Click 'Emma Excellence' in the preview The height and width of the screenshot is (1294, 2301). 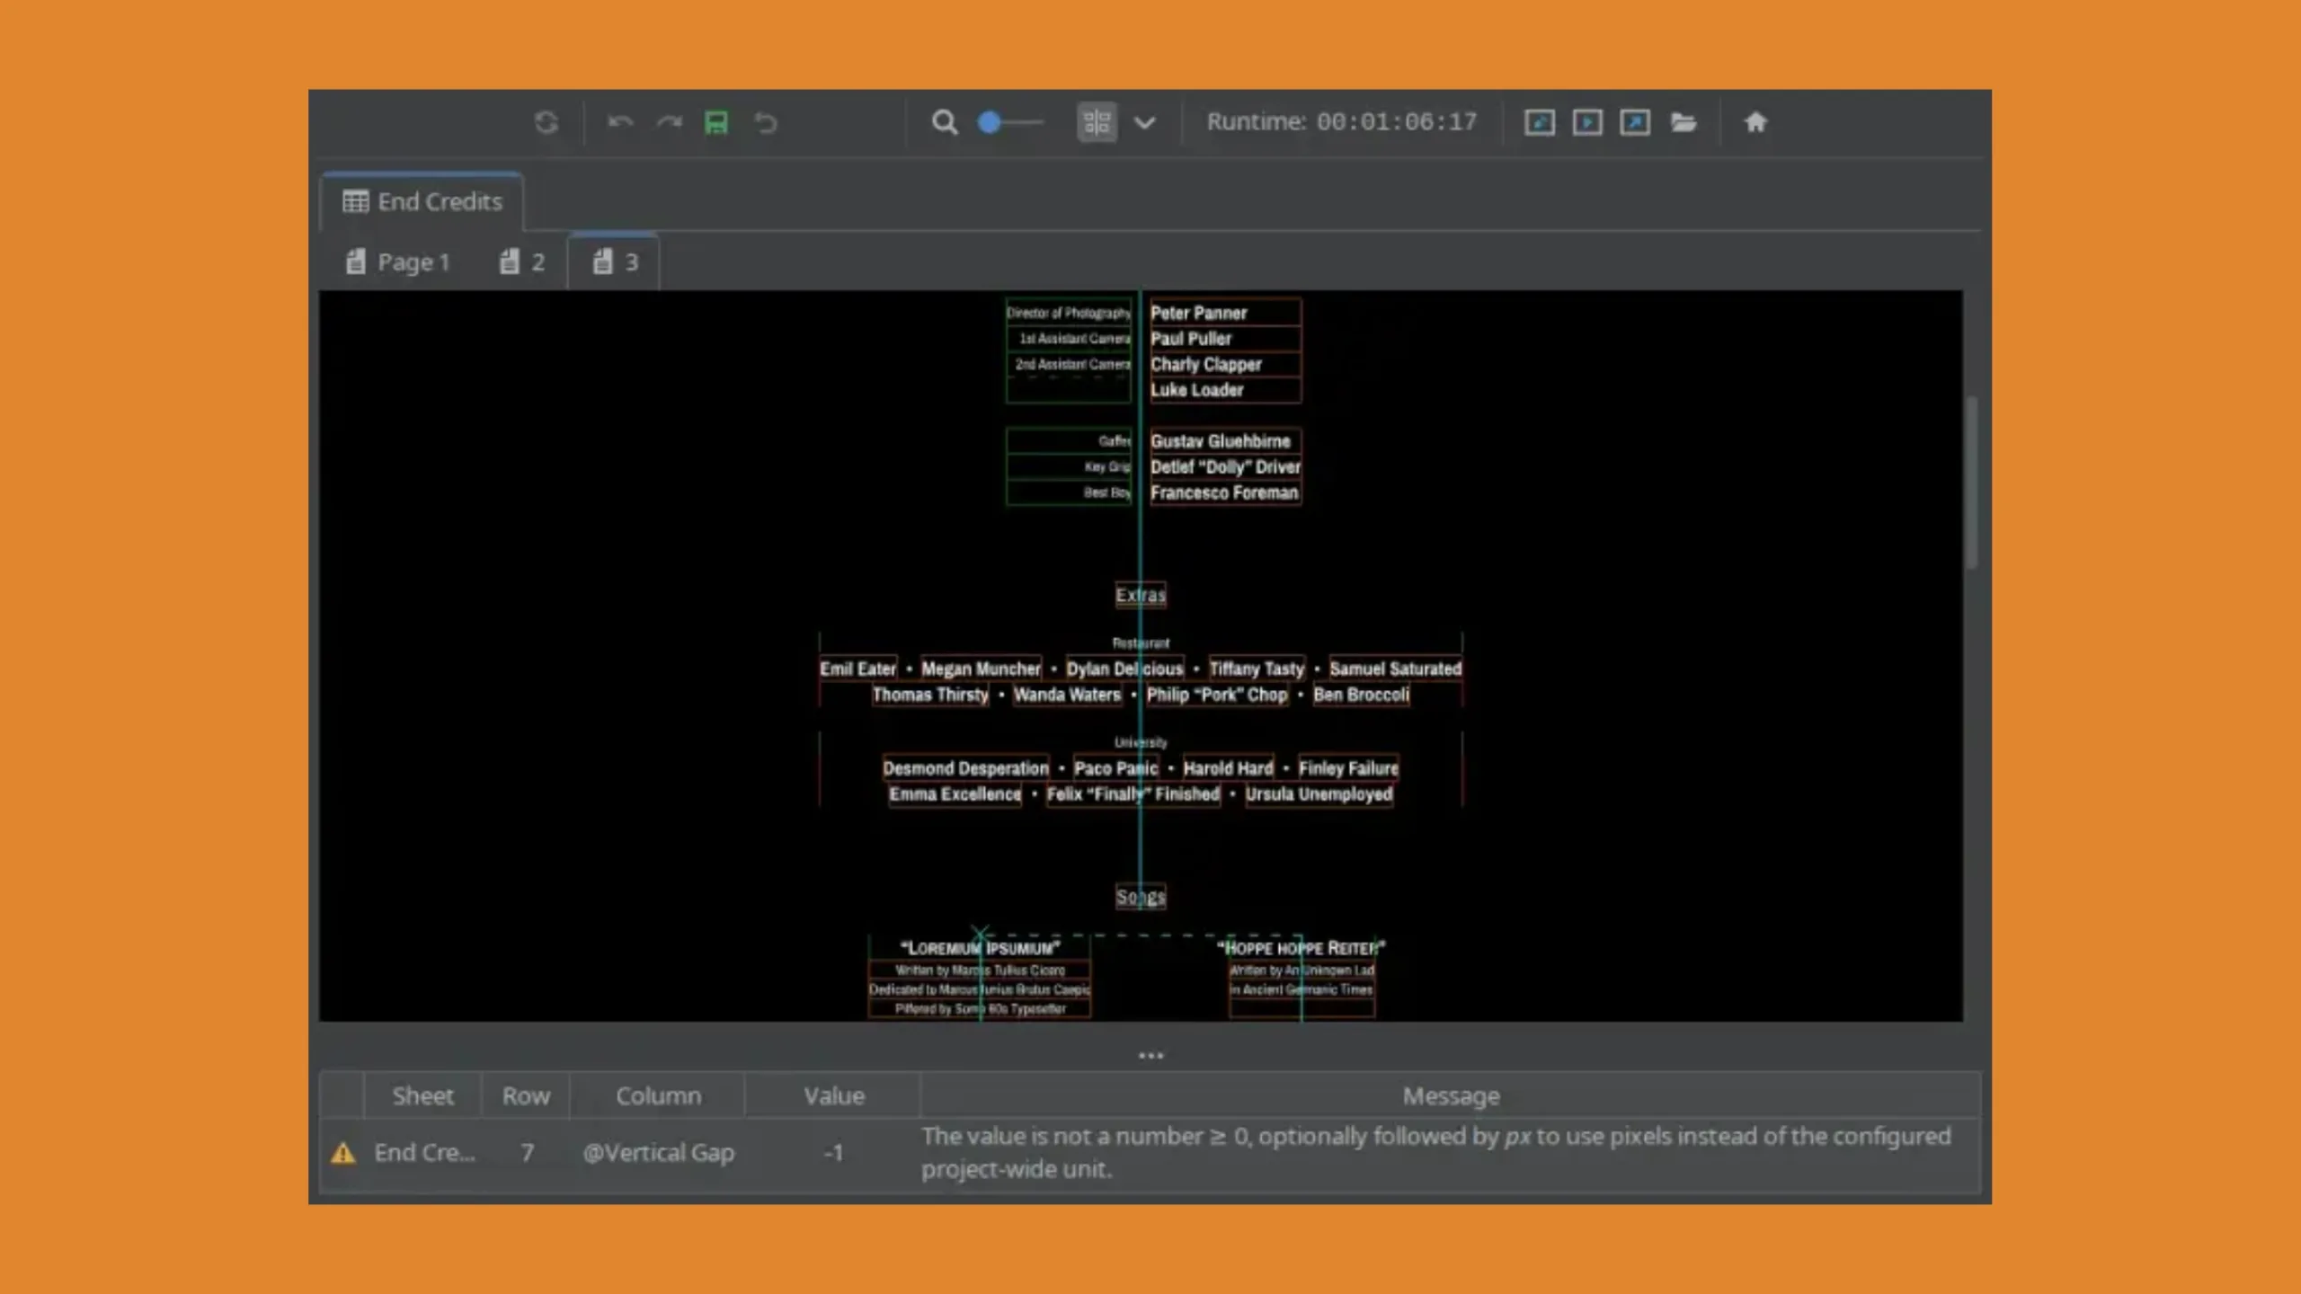tap(955, 794)
